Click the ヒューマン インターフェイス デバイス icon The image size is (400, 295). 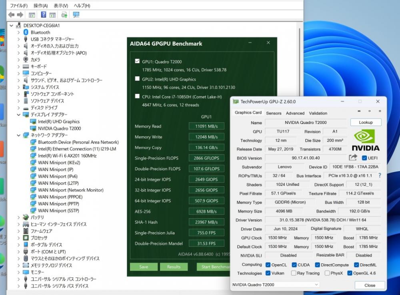point(26,224)
